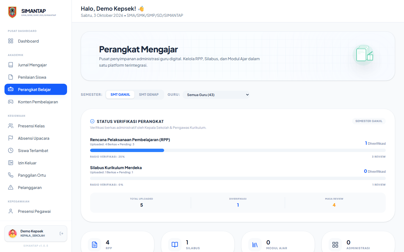The image size is (404, 252).
Task: Go to the Pelanggaran page
Action: [36, 188]
